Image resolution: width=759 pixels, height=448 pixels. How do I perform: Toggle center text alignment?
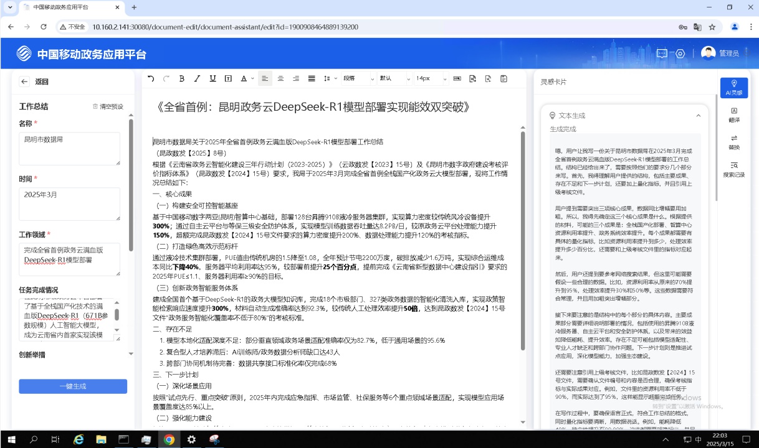coord(280,78)
